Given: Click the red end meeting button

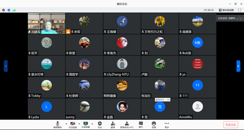Looking at the screenshot, I should tap(231, 125).
